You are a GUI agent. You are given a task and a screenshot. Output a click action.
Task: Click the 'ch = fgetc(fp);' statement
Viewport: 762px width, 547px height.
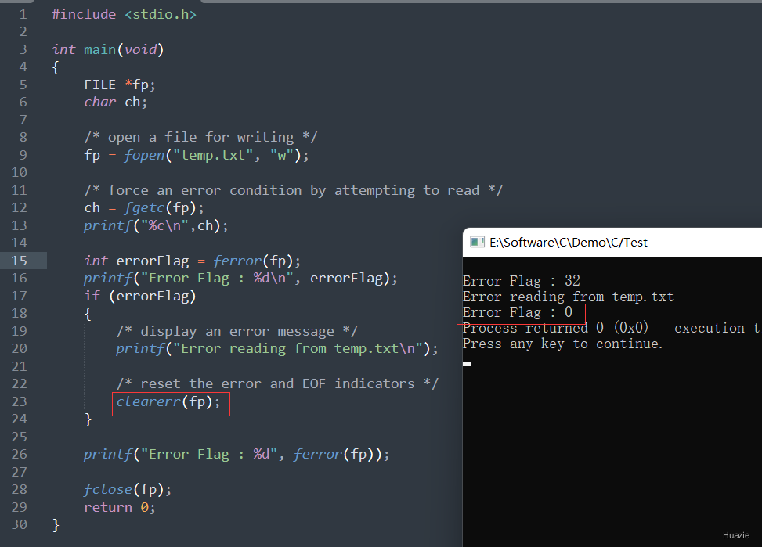click(144, 208)
